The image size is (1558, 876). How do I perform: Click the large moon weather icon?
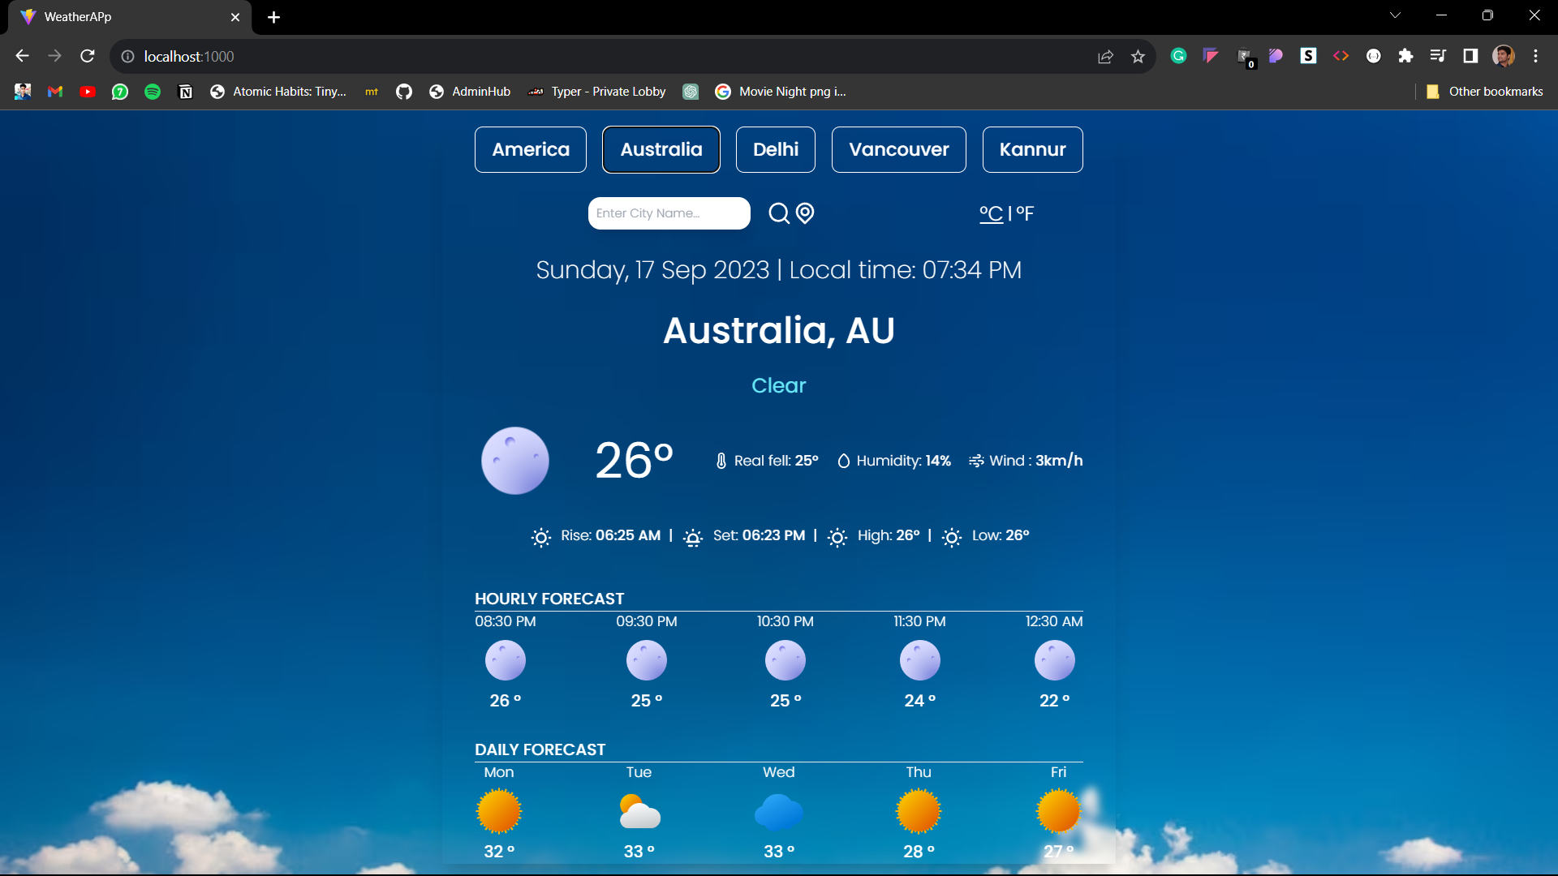tap(514, 461)
